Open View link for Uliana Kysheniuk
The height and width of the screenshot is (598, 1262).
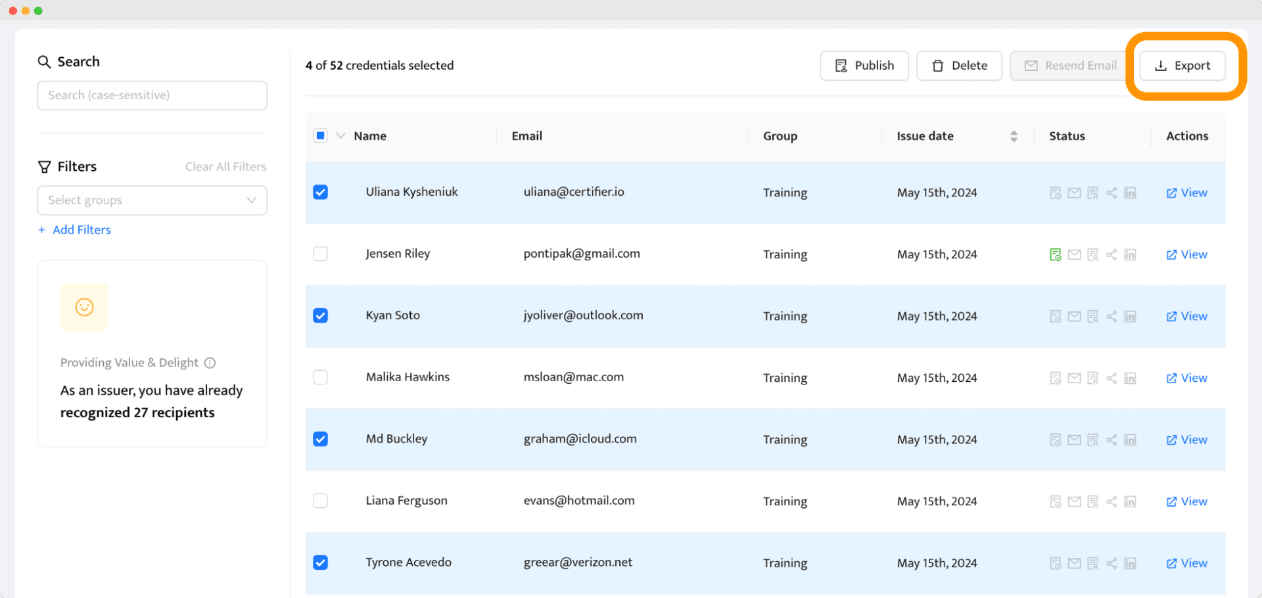click(x=1186, y=193)
